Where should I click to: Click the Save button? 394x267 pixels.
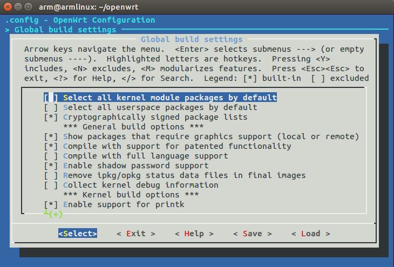coord(253,234)
